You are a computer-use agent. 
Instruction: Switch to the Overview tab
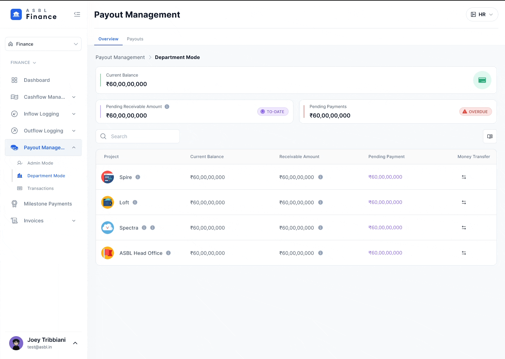(x=108, y=39)
